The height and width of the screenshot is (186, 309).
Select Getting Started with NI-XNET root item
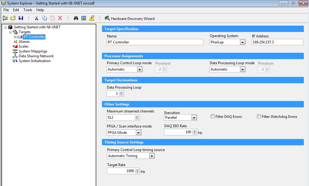[37, 27]
